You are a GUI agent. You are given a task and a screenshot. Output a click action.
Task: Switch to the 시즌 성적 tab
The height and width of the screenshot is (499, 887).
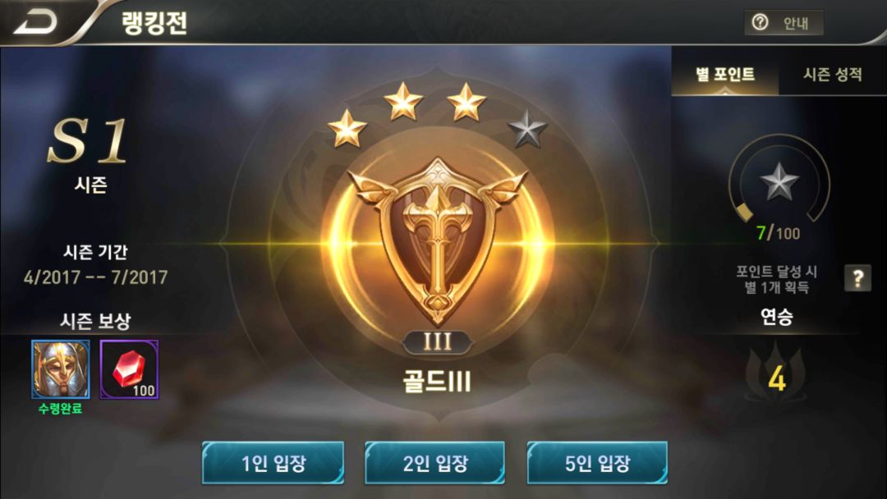click(833, 74)
